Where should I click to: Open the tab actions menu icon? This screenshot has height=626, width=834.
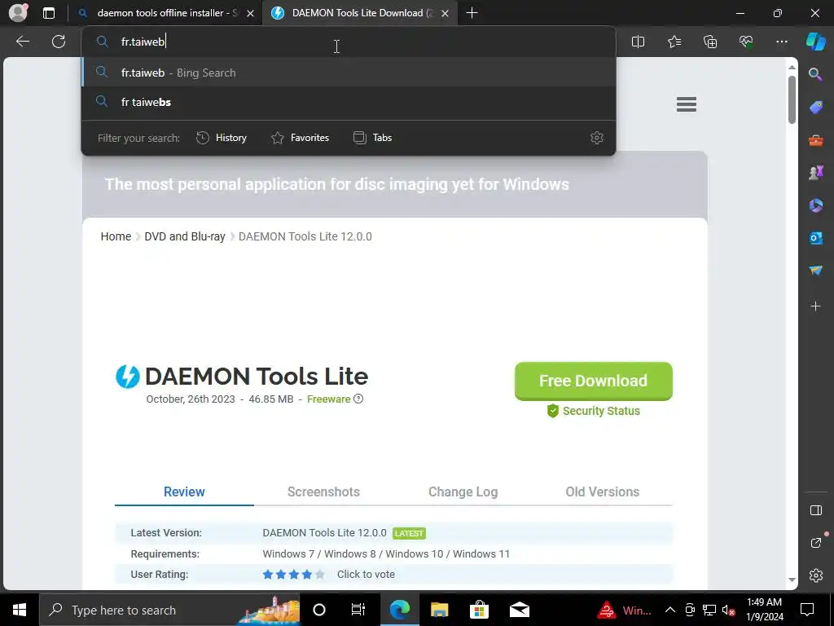49,13
